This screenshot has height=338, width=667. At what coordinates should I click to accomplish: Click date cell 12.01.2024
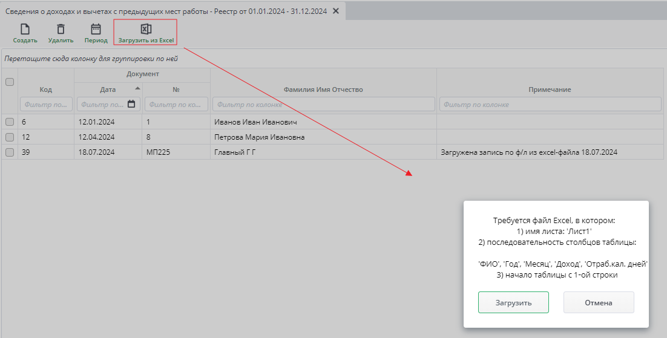tap(108, 122)
